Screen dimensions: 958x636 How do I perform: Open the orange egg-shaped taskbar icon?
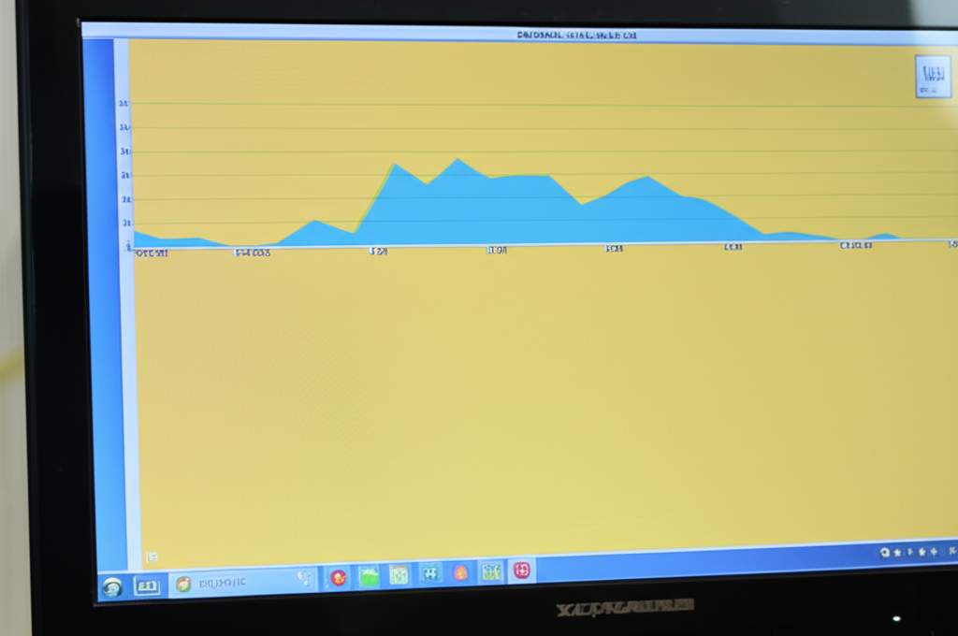click(x=460, y=572)
